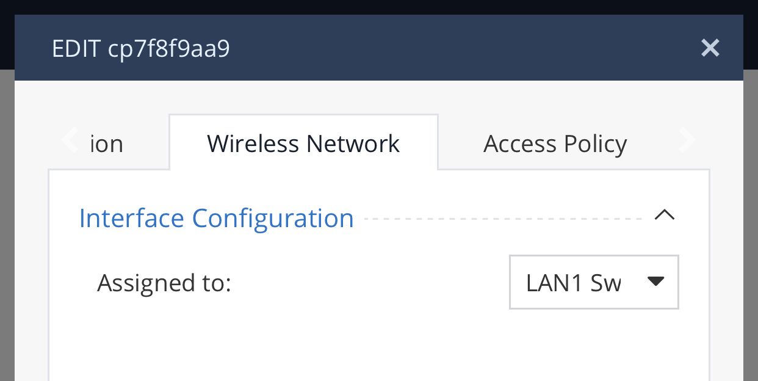Click the EDIT cp7f8f9aa9 title text
This screenshot has width=758, height=381.
[x=141, y=48]
